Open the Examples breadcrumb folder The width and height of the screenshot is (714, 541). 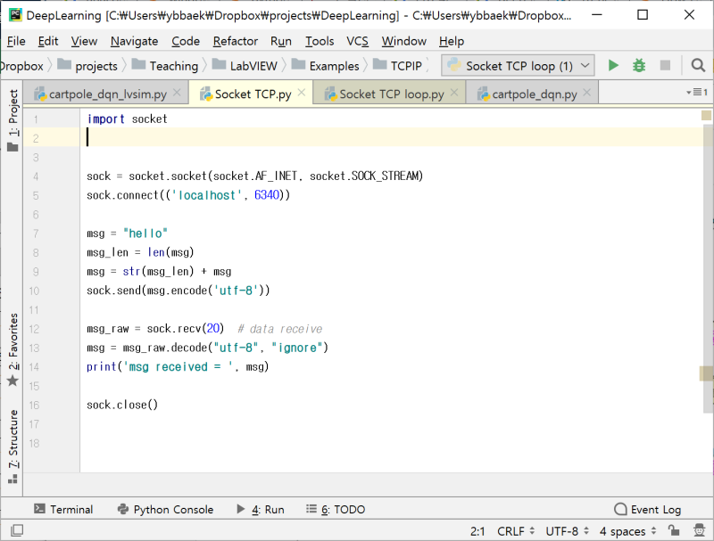pos(333,65)
